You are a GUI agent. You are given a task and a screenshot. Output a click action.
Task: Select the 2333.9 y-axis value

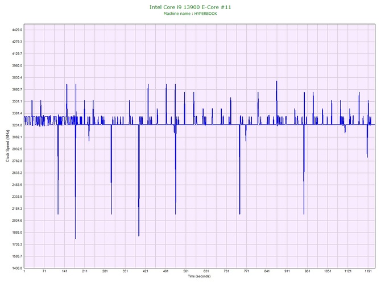(x=17, y=197)
